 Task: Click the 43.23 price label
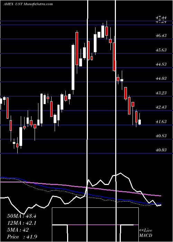tap(161, 93)
